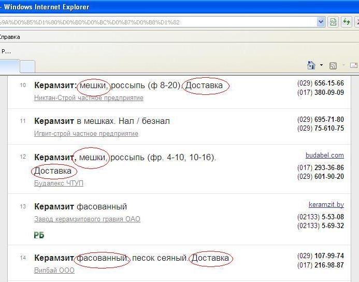Visit the keramzit.by website link
This screenshot has height=282, width=359.
tap(326, 205)
